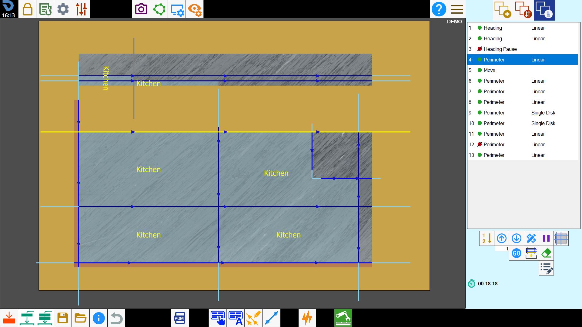The image size is (582, 327).
Task: Click the orange download import icon
Action: 9,318
